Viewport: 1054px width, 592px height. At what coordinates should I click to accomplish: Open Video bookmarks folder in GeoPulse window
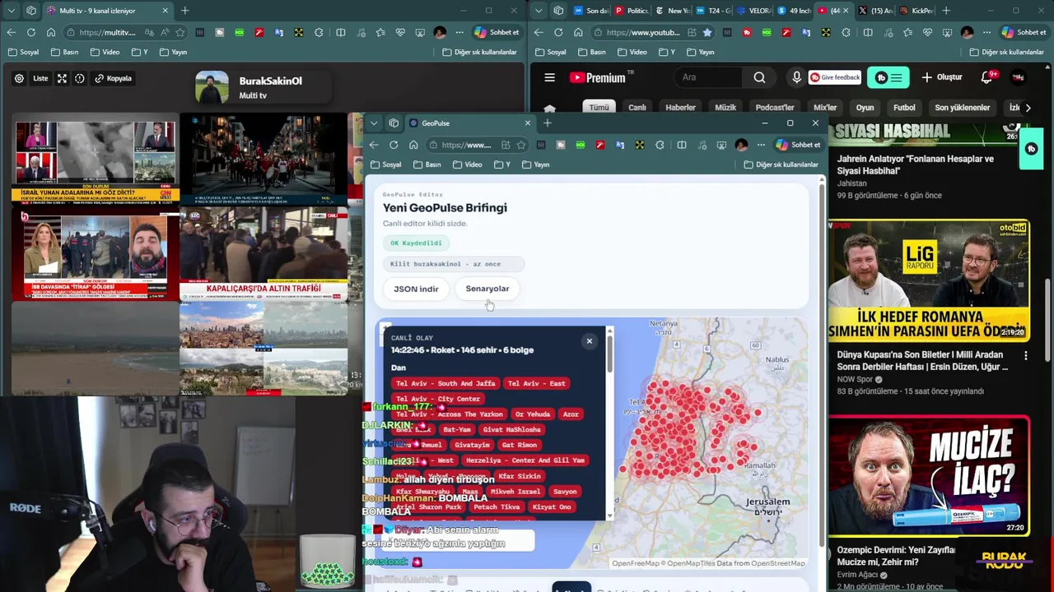(467, 164)
